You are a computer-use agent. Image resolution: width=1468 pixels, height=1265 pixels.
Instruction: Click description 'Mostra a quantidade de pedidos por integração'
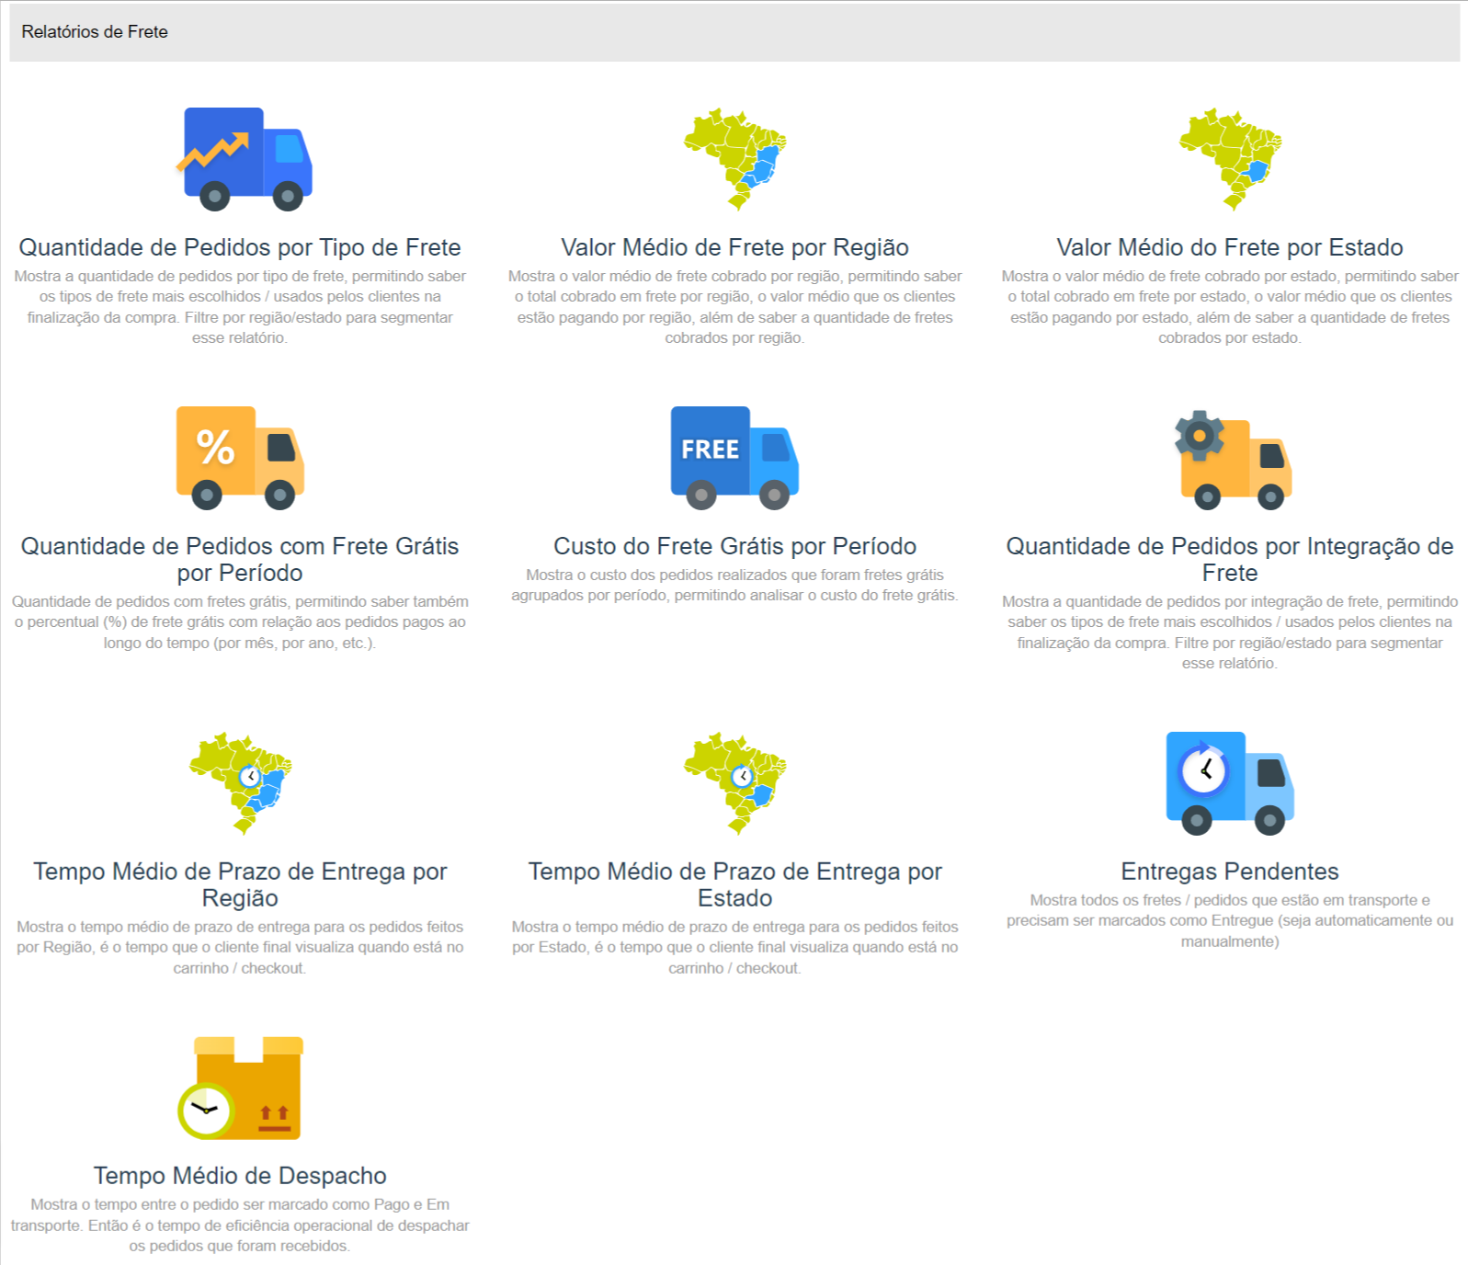(x=1230, y=632)
